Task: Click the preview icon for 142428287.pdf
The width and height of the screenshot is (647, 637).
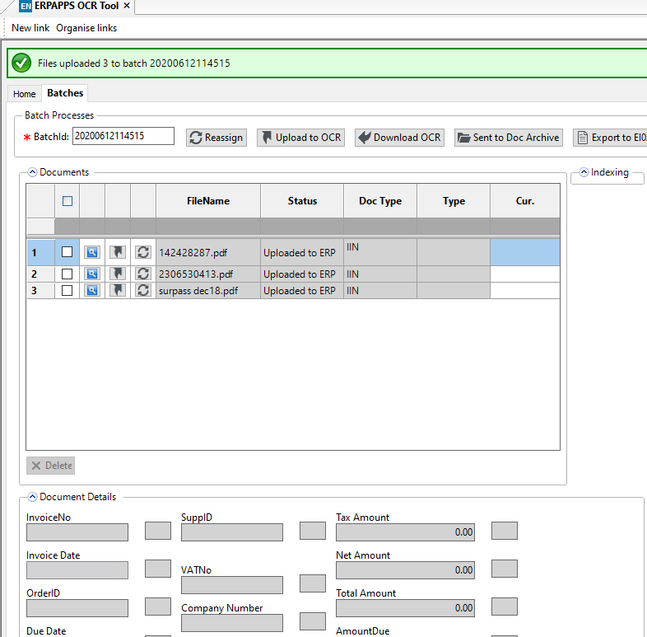Action: click(92, 252)
